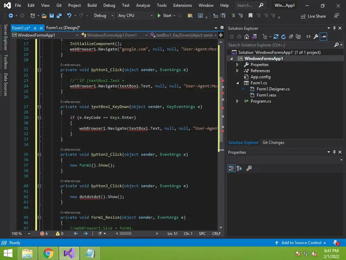346x260 pixels.
Task: Open the View Code icon in Solution Explorer
Action: (308, 37)
